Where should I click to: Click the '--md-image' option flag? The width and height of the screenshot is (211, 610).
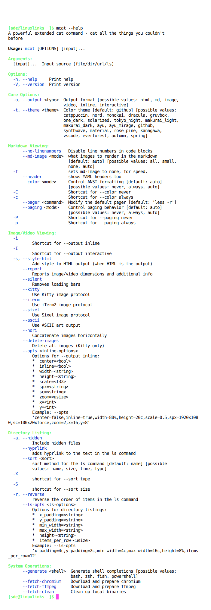pos(35,156)
